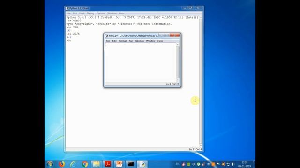This screenshot has width=300, height=168.
Task: Open Adobe Reader from the taskbar
Action: [108, 164]
